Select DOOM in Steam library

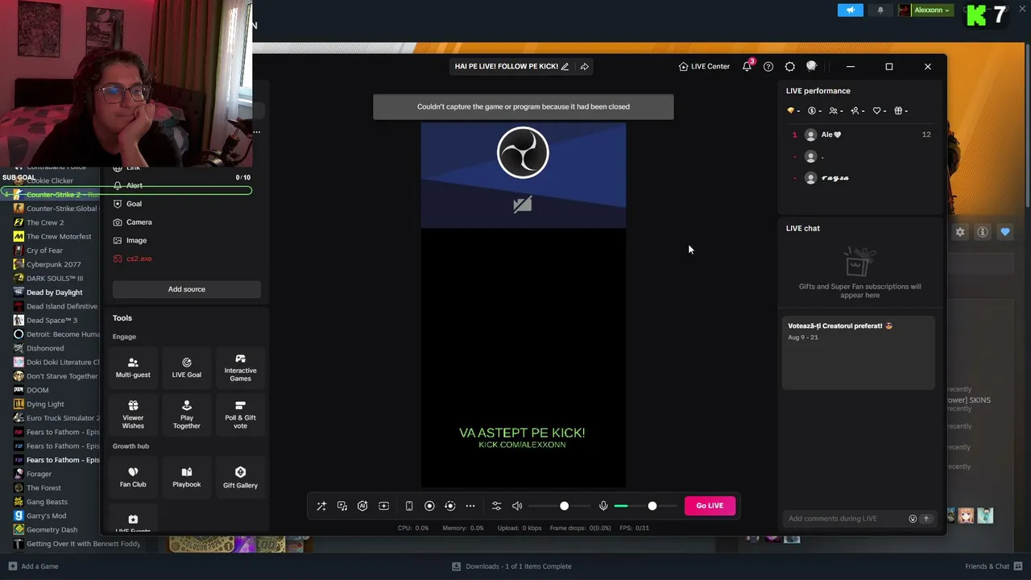click(x=37, y=390)
